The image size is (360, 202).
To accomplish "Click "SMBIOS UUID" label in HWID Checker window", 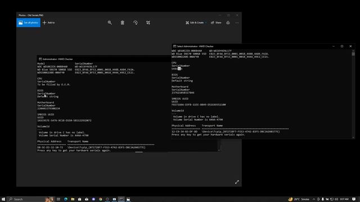I will (180, 99).
